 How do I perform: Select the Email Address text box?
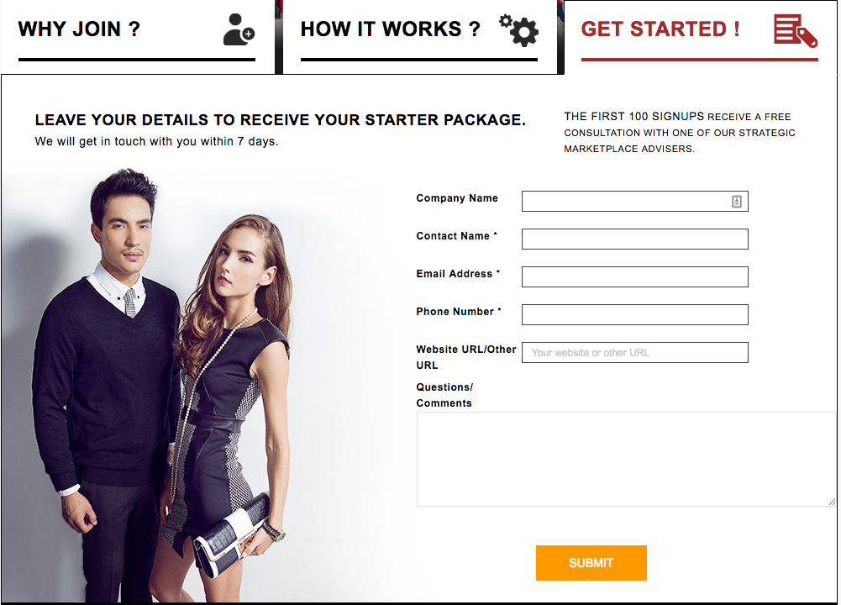click(634, 276)
